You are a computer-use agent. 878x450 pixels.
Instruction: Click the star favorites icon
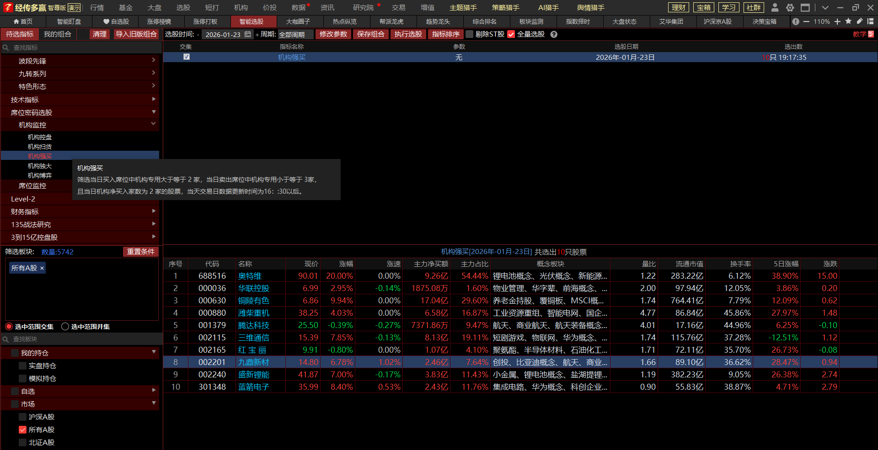[848, 21]
